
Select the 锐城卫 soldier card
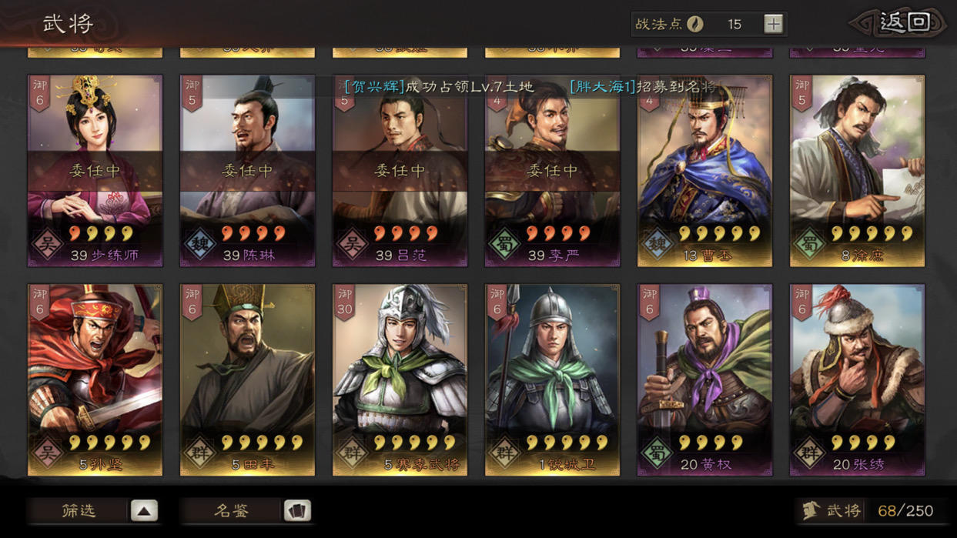tap(552, 380)
